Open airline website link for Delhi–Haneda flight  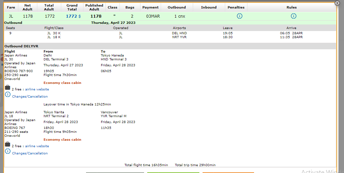(x=37, y=89)
